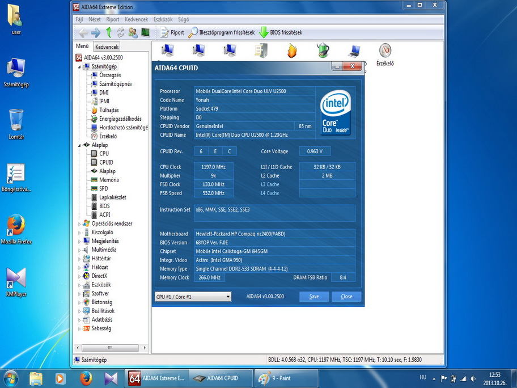Select DMI in the tree
This screenshot has width=517, height=388.
point(104,92)
